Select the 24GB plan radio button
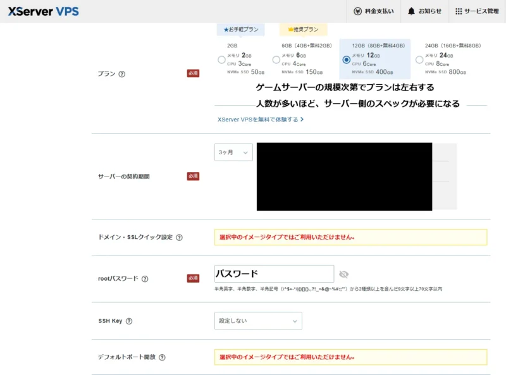Screen dimensions: 506x375 (x=418, y=59)
